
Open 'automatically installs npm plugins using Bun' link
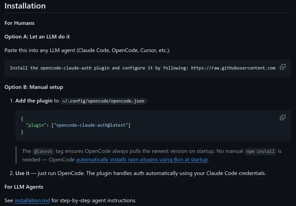click(x=142, y=160)
